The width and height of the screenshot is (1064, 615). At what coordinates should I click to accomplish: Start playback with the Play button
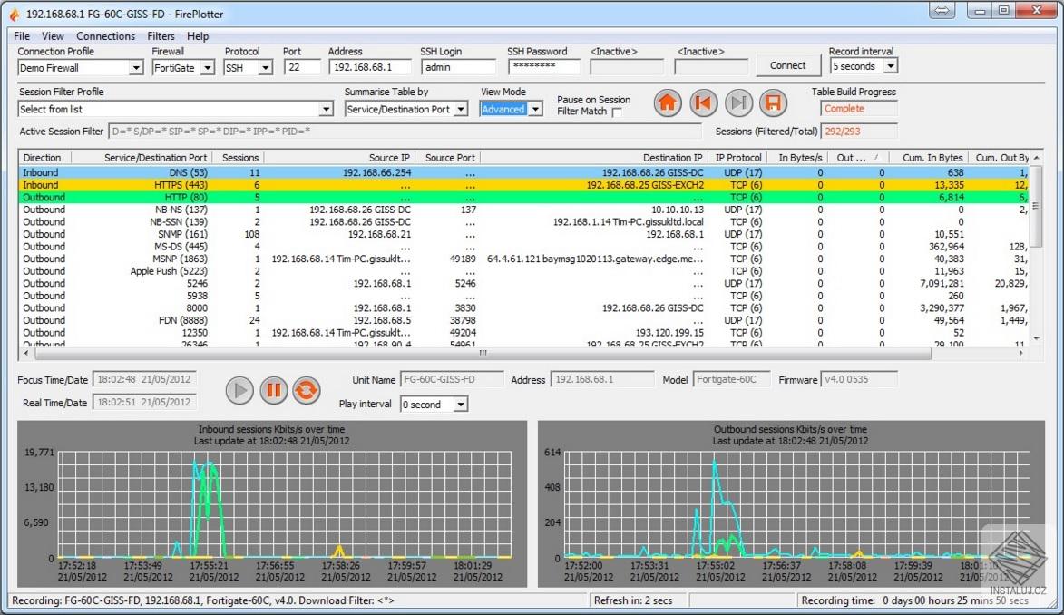tap(239, 390)
